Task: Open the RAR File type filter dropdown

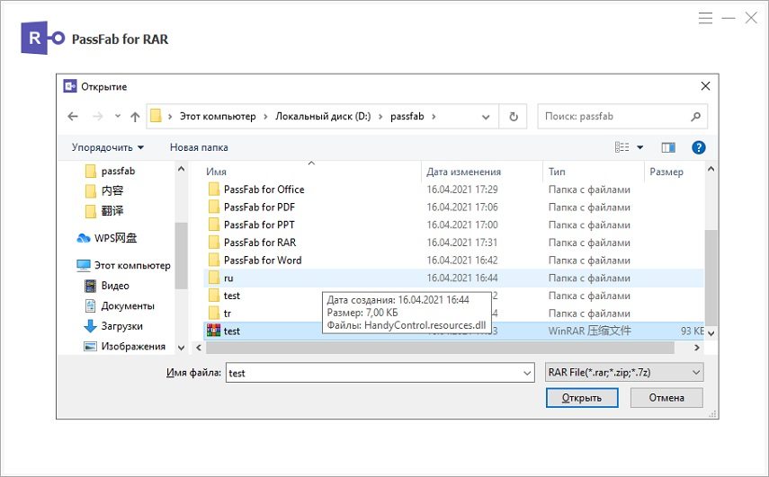Action: pos(624,372)
